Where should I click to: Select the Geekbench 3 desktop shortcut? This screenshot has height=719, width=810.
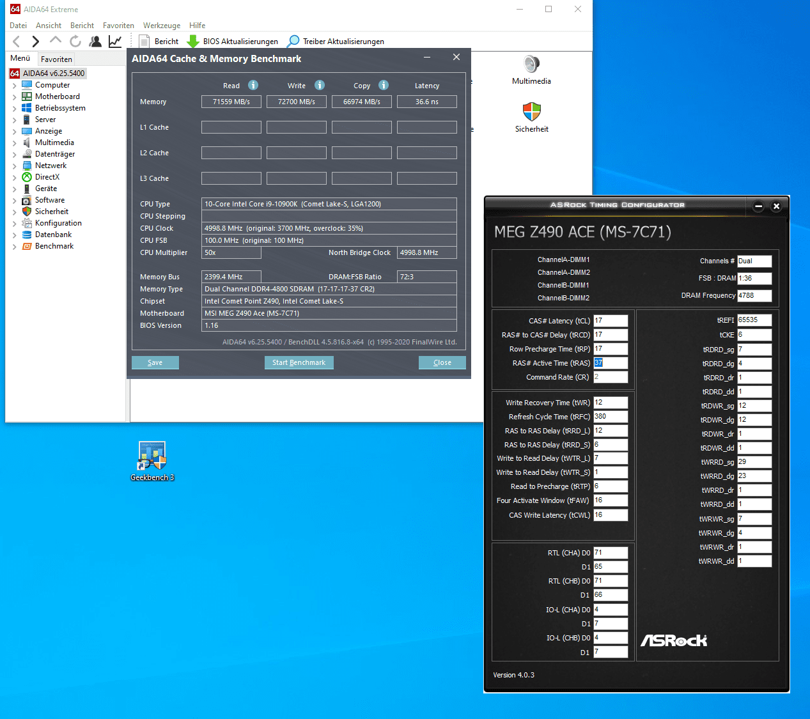152,461
